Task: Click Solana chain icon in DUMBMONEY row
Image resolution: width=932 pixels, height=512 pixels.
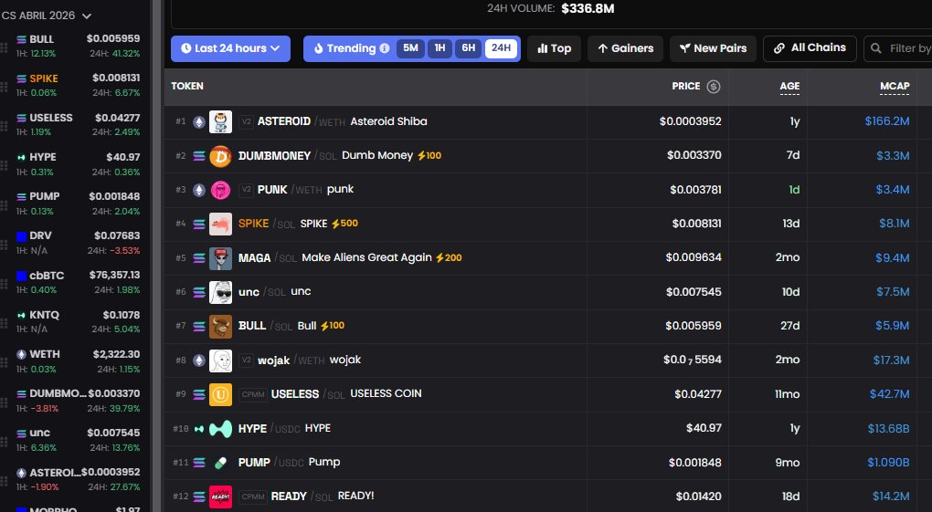Action: (199, 156)
